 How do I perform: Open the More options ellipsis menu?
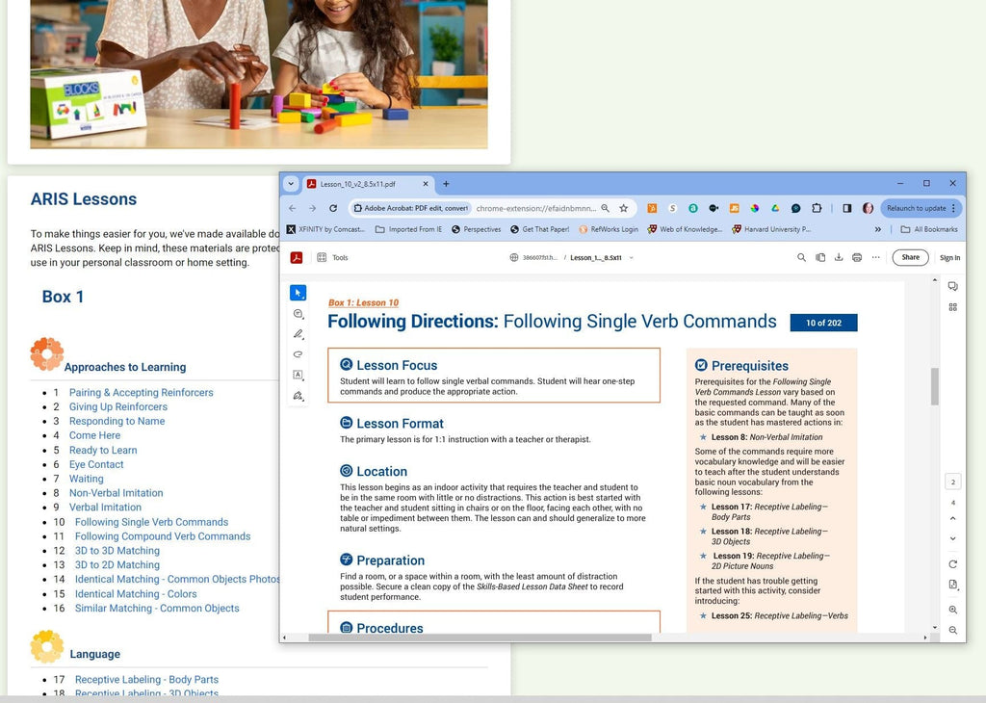coord(874,257)
